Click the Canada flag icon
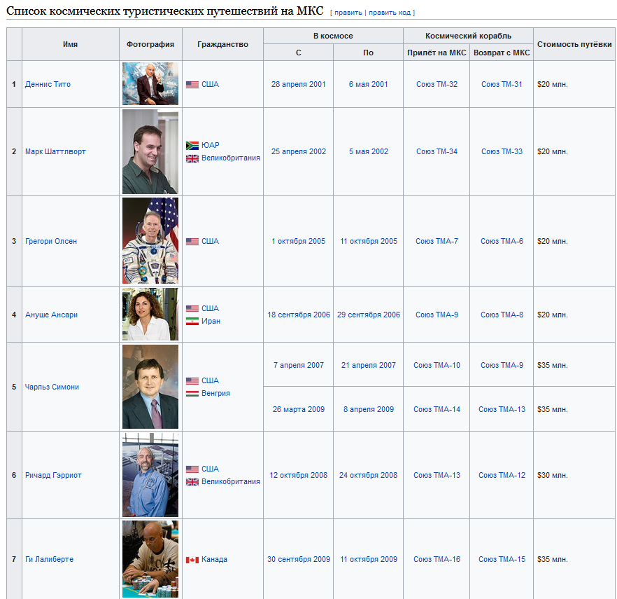Viewport: 617px width, 599px height. (x=192, y=560)
